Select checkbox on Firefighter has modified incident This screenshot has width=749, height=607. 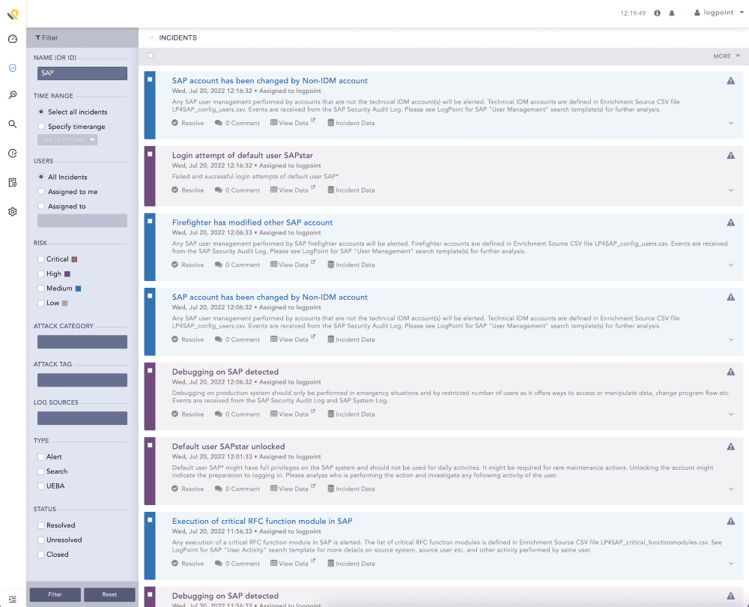(x=150, y=221)
